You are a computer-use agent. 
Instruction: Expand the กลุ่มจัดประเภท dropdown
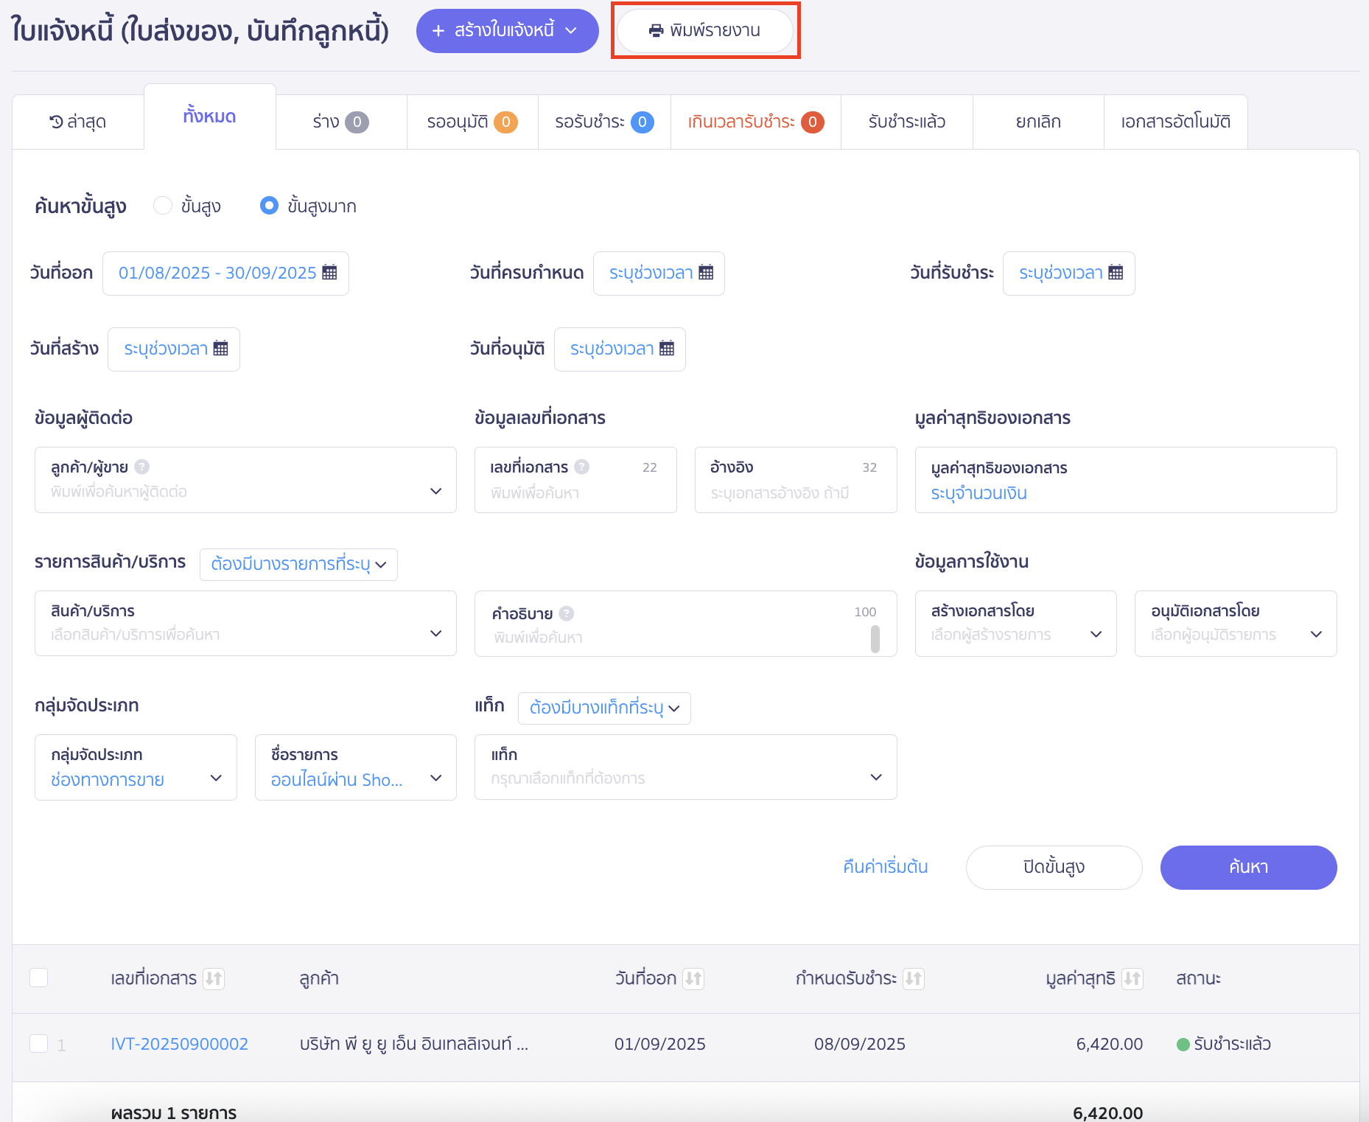click(216, 778)
